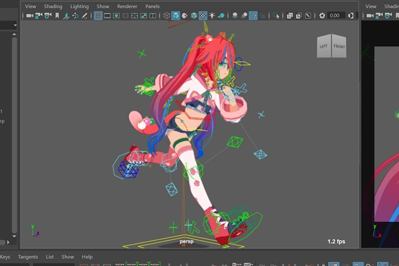The image size is (399, 266).
Task: Toggle Screen Space Ambient Occlusion icon
Action: pos(235,16)
